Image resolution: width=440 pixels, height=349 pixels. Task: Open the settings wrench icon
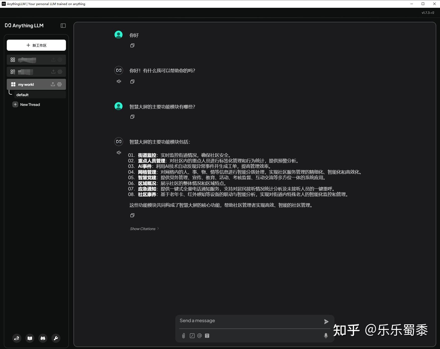coord(56,338)
